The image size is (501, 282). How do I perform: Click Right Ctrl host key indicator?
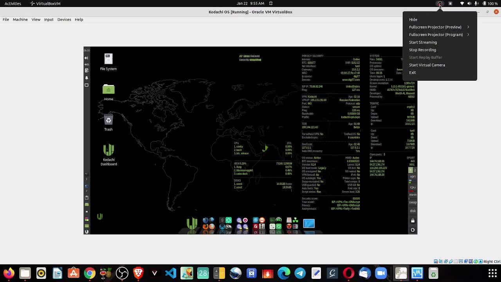click(492, 262)
